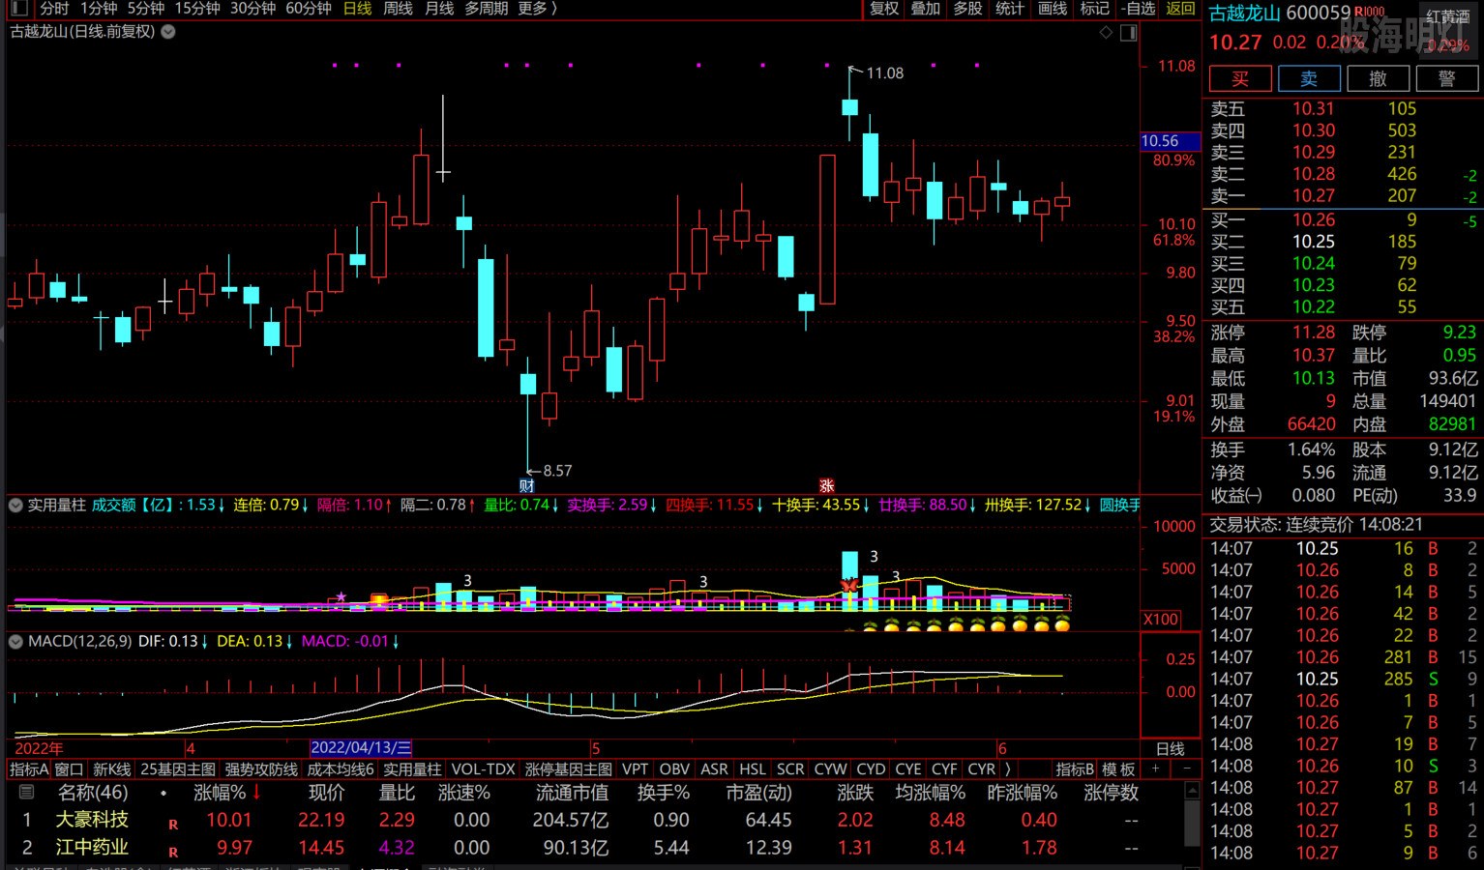
Task: Open the 模板 template menu
Action: (x=1118, y=769)
